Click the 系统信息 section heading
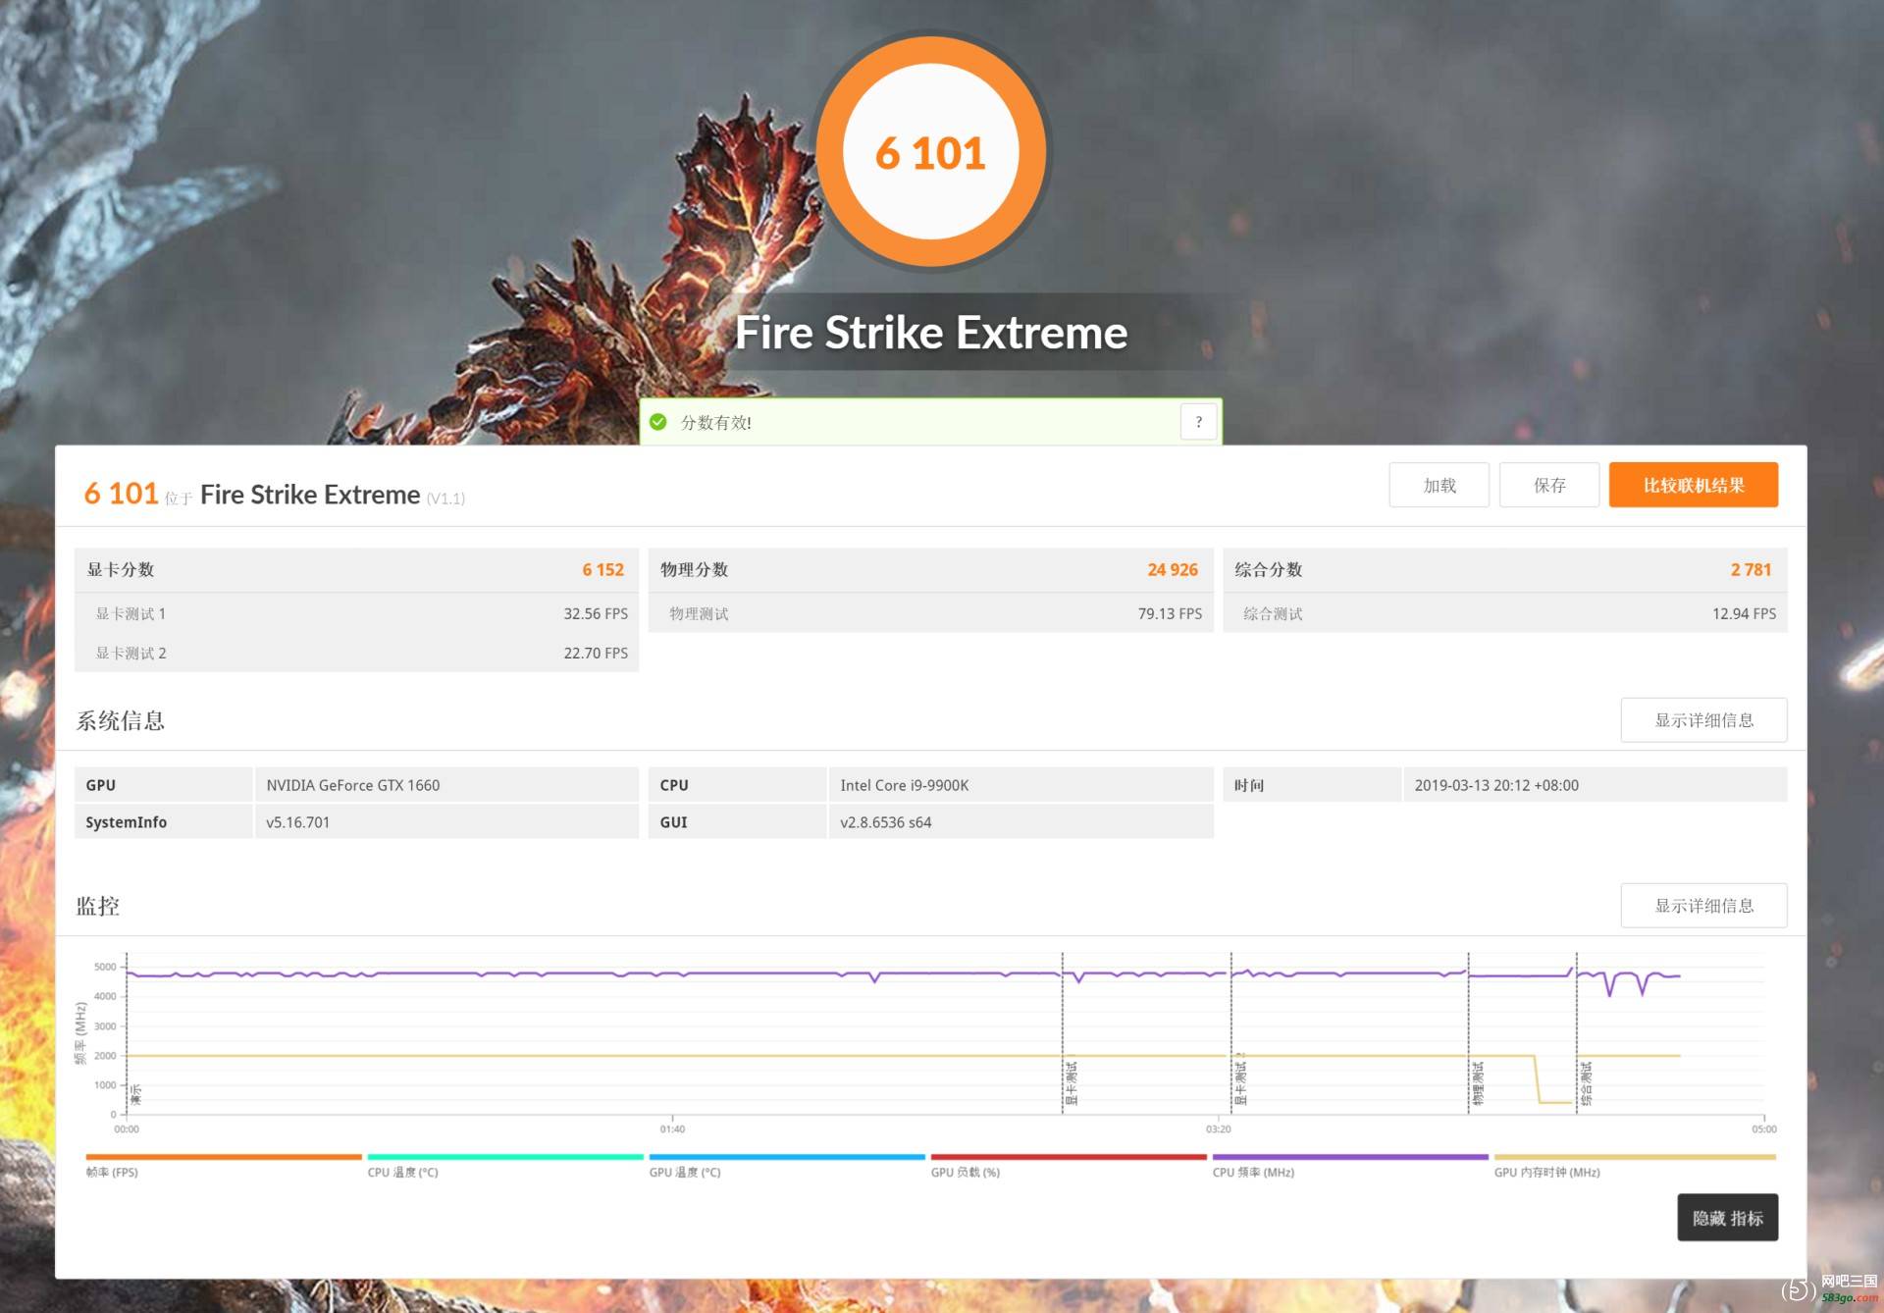Image resolution: width=1884 pixels, height=1313 pixels. point(121,720)
